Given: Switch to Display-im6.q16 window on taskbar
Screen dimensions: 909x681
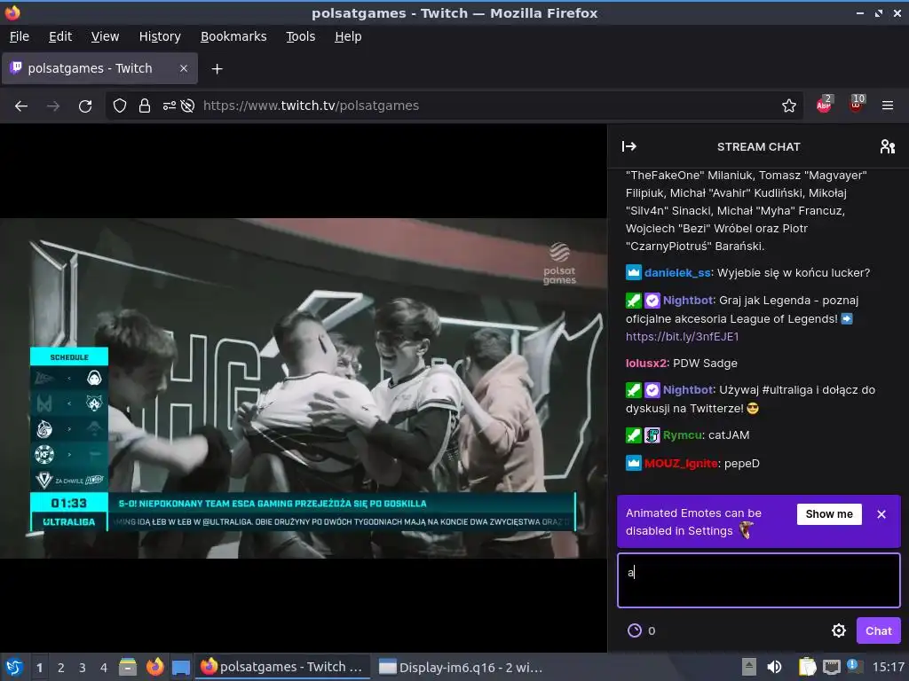Looking at the screenshot, I should (x=461, y=667).
